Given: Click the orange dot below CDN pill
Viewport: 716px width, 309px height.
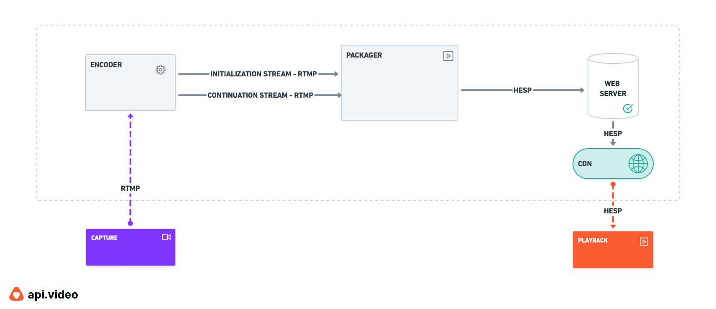Looking at the screenshot, I should pyautogui.click(x=613, y=184).
